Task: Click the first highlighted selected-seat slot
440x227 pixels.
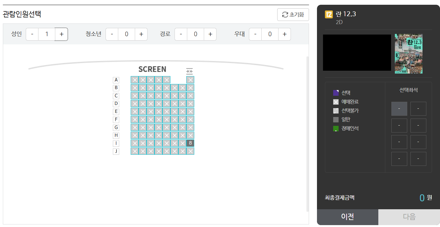Action: click(x=399, y=109)
